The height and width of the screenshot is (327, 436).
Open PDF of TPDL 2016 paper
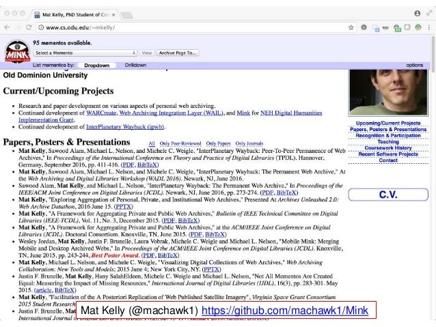128,165
